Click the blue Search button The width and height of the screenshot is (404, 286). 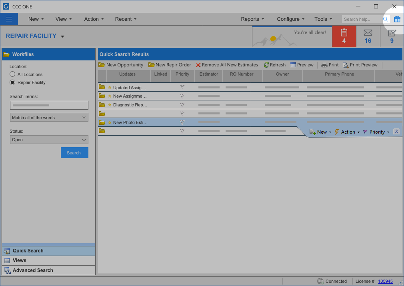[74, 153]
